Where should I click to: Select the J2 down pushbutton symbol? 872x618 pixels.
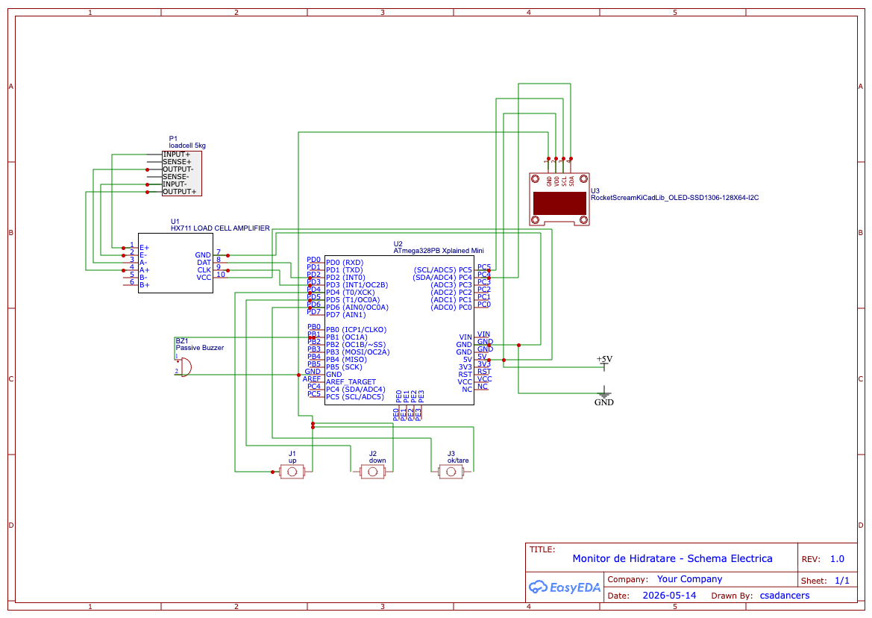373,472
